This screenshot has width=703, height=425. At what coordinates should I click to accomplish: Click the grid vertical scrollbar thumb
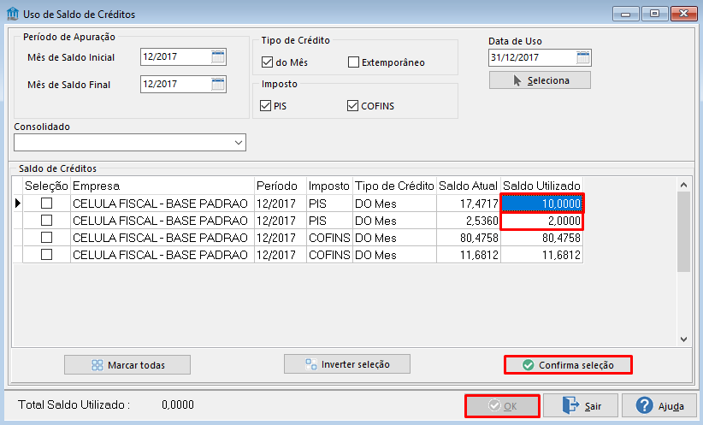[x=683, y=232]
